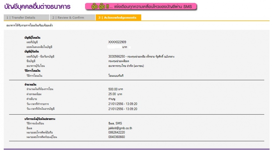Click the วัน-เวลาที่หักเงินจากบัญชี date value

click(x=121, y=109)
